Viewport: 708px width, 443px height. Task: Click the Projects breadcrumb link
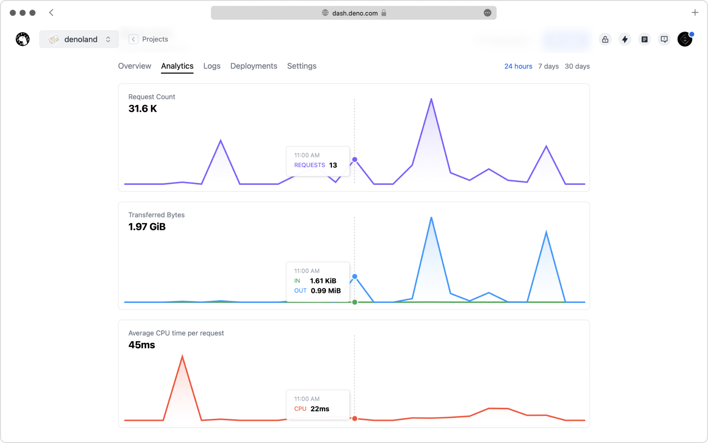155,39
